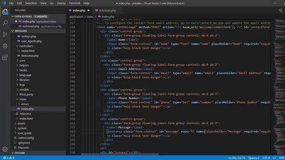Screen dimensions: 285x160
Task: Click the split editor icon top right
Action: (281, 10)
